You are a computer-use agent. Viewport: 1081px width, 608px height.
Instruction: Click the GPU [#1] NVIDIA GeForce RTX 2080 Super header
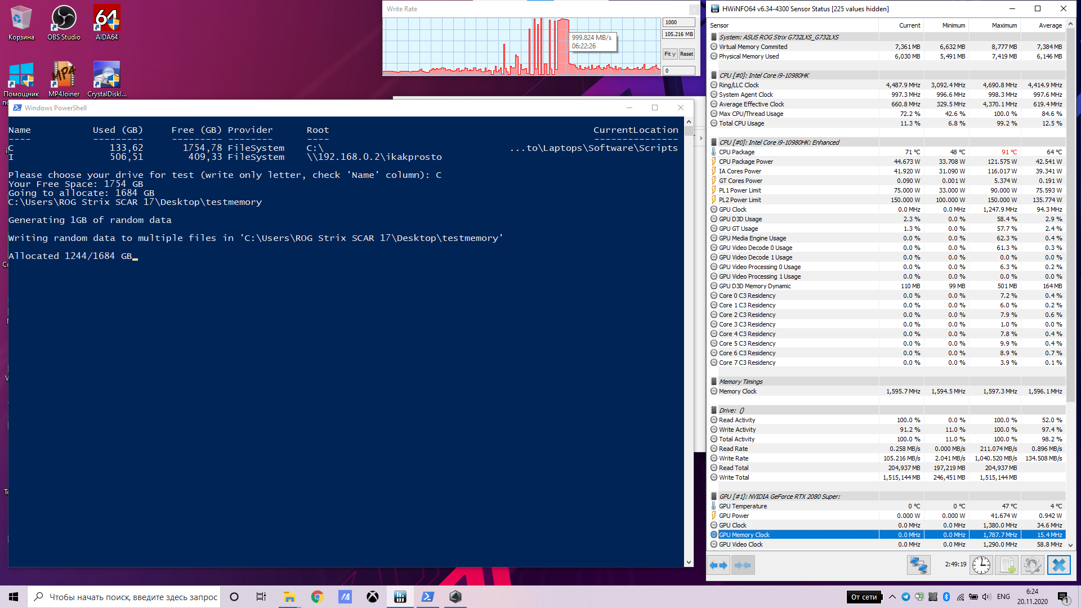(779, 496)
